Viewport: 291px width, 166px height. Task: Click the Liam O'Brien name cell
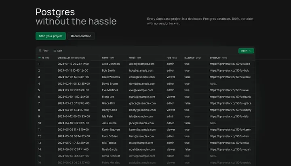[x=110, y=136]
